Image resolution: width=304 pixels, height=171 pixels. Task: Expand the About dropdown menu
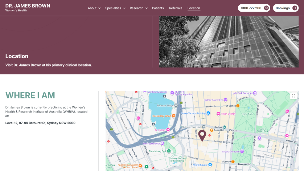pyautogui.click(x=94, y=8)
